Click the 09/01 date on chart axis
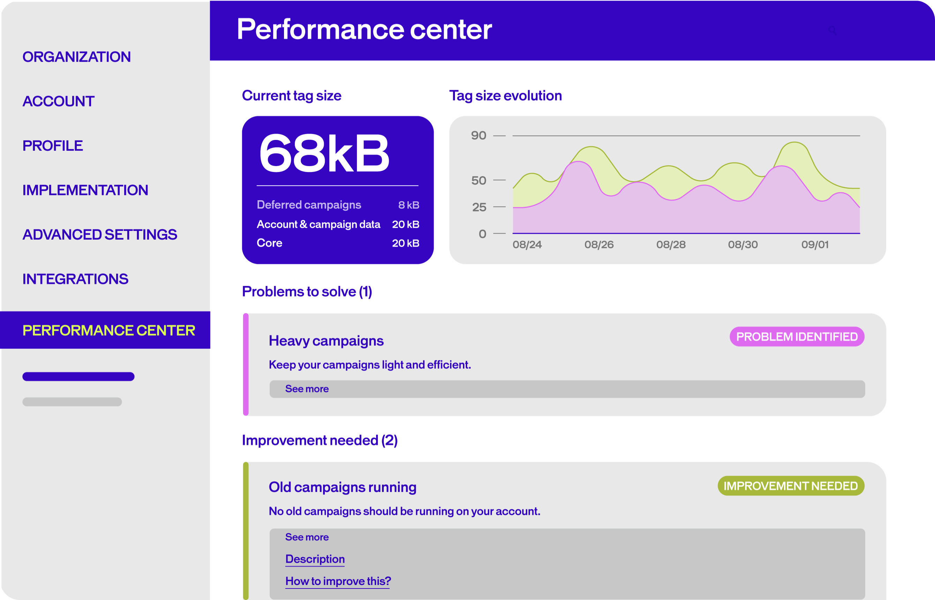Screen dimensions: 935x600 point(815,245)
